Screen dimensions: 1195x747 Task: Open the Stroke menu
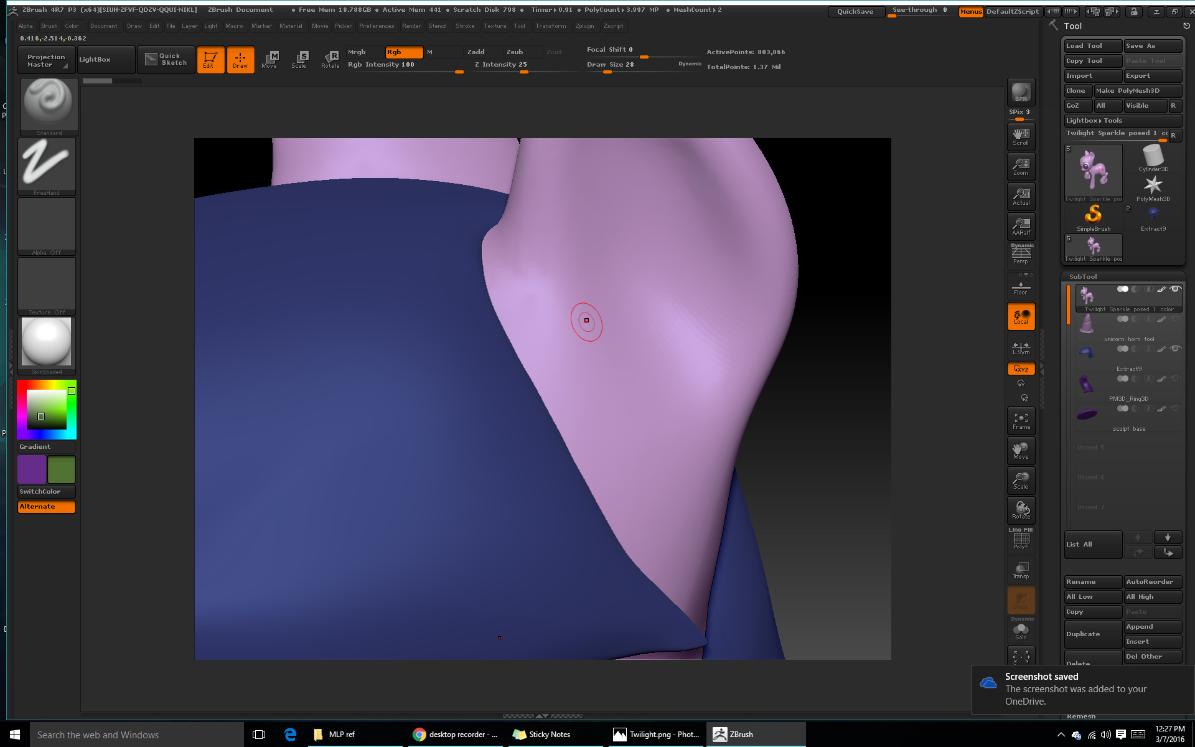[x=465, y=26]
